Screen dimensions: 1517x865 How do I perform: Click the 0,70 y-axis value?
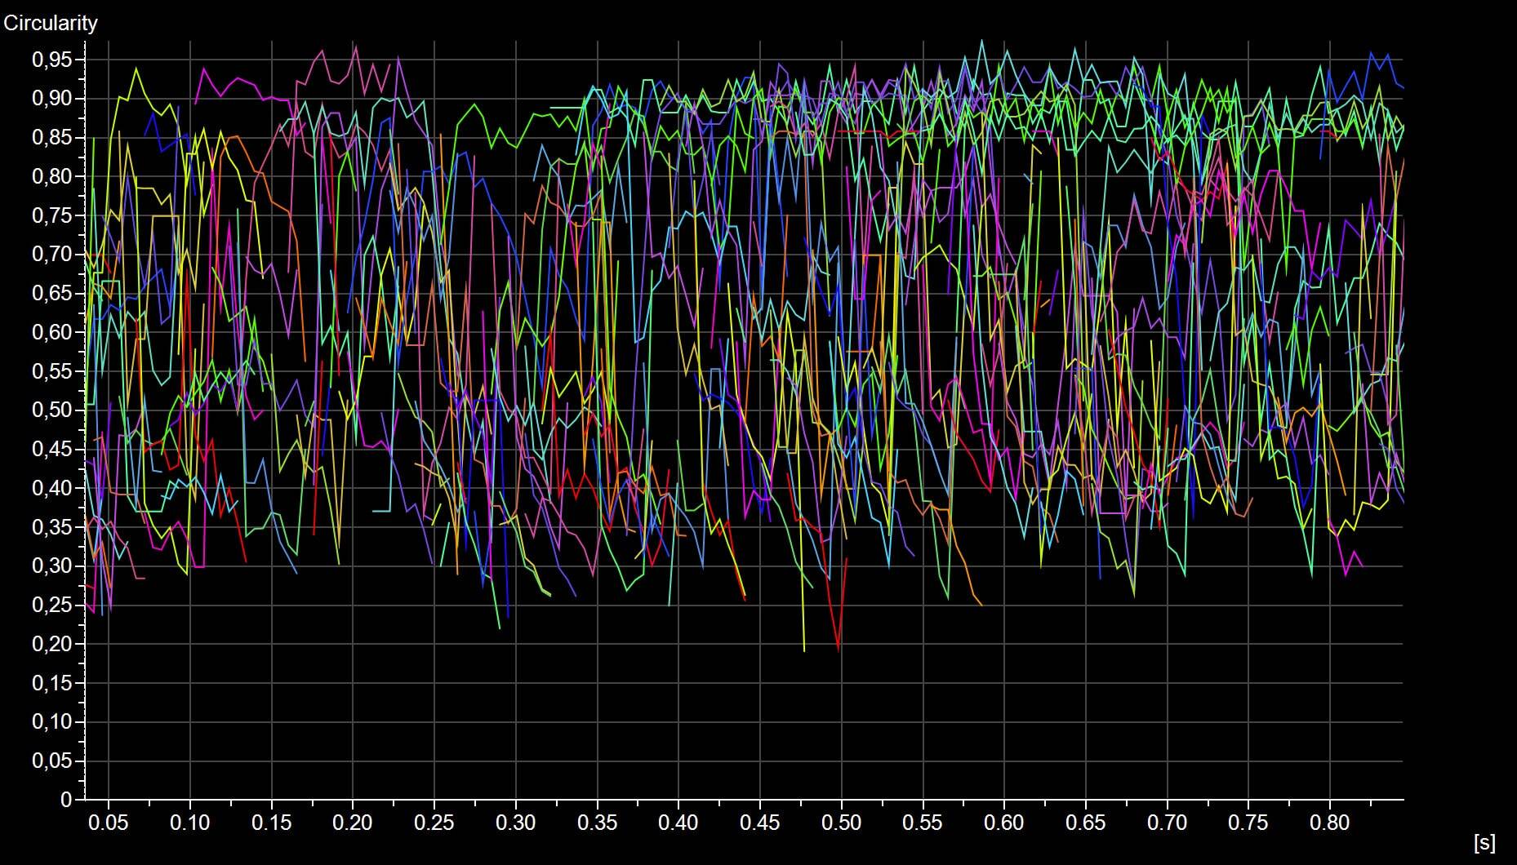(52, 255)
